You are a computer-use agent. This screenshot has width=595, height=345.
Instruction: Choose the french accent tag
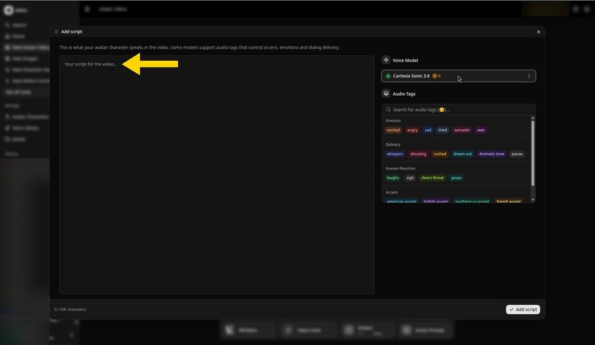click(x=508, y=201)
